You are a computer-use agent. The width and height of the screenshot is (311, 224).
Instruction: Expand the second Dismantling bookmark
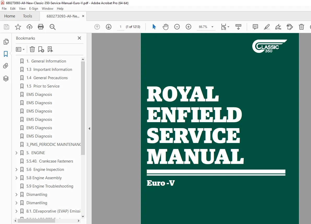[x=16, y=203]
